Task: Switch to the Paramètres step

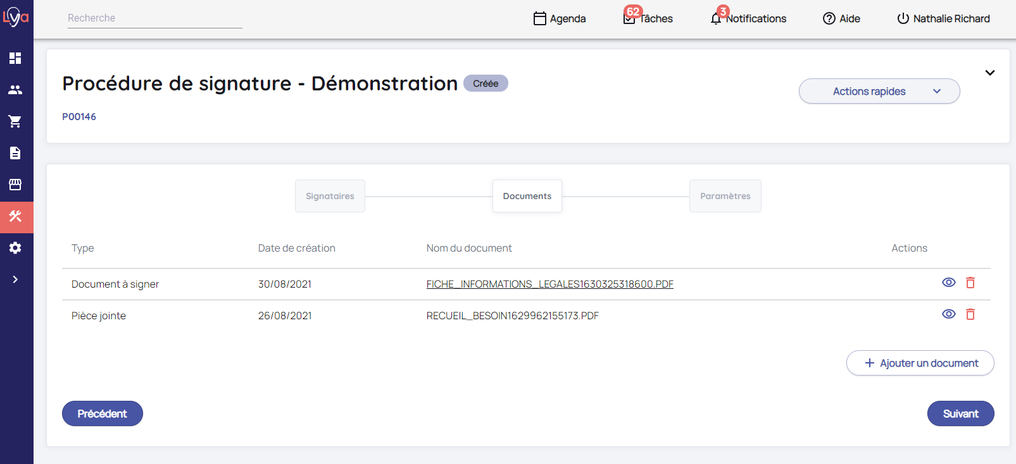Action: coord(725,196)
